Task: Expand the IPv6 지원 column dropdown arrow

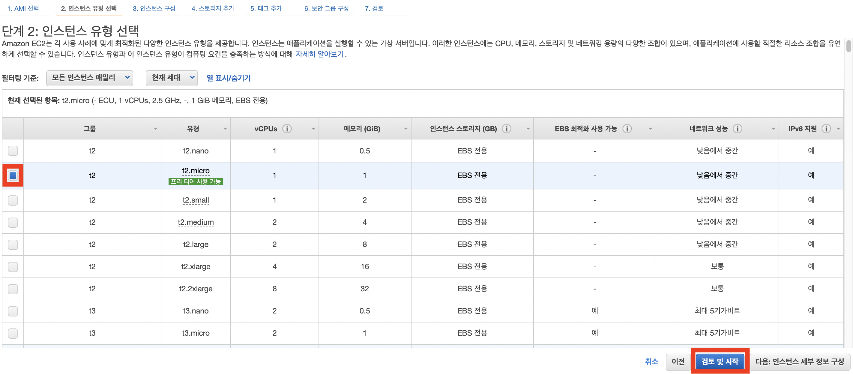Action: pyautogui.click(x=838, y=129)
